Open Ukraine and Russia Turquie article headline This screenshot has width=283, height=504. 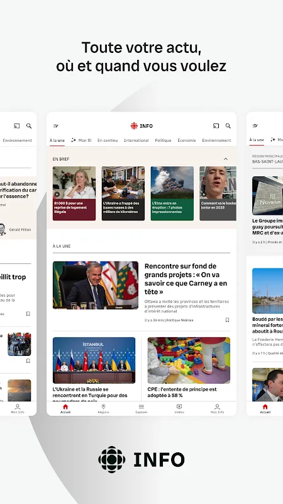click(90, 395)
